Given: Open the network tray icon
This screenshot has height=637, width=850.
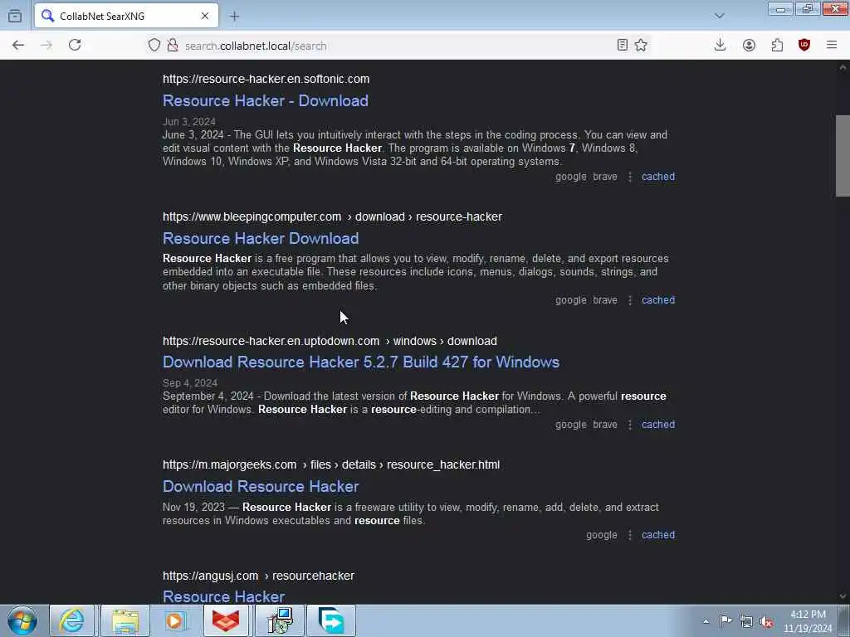Looking at the screenshot, I should tap(746, 622).
